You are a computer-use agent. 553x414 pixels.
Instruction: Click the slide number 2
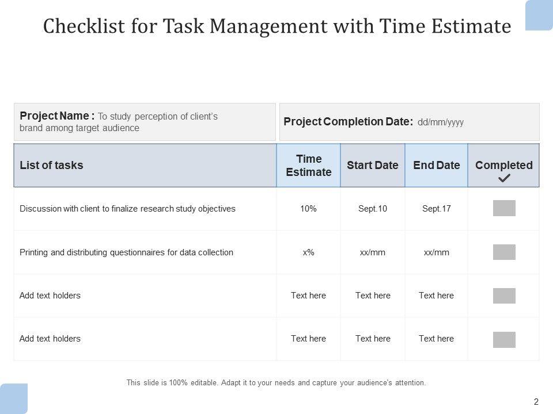tap(536, 402)
